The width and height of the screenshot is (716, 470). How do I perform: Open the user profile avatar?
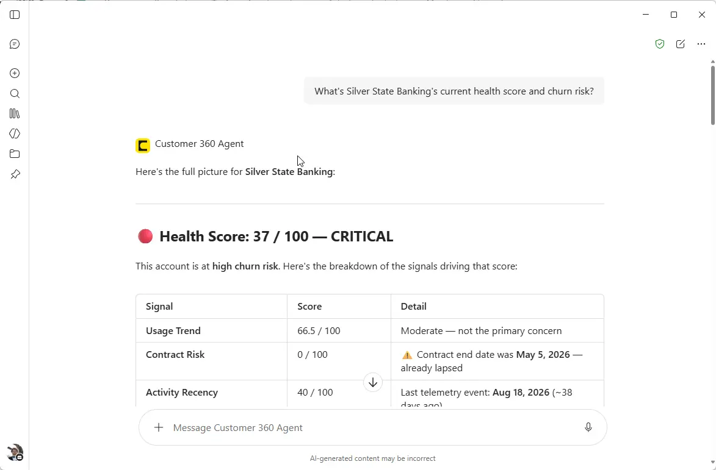(x=15, y=452)
